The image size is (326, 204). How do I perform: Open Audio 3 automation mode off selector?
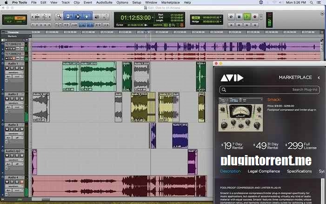[x=18, y=137]
